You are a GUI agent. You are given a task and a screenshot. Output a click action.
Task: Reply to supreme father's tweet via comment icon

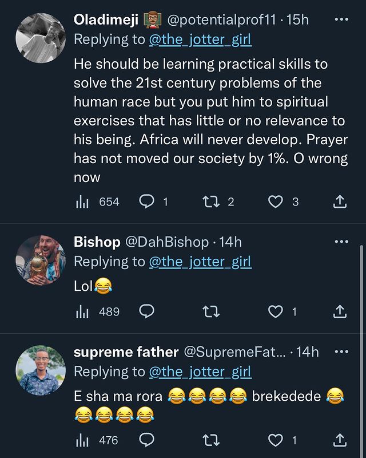147,440
